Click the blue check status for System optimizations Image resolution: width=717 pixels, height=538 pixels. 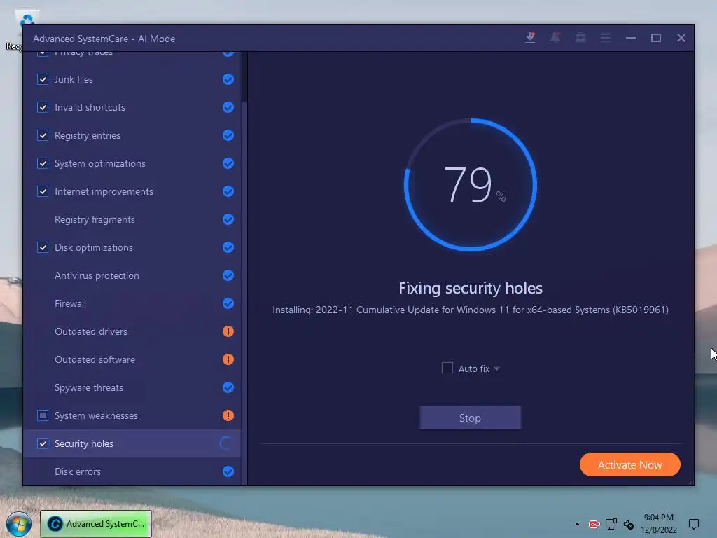point(228,163)
